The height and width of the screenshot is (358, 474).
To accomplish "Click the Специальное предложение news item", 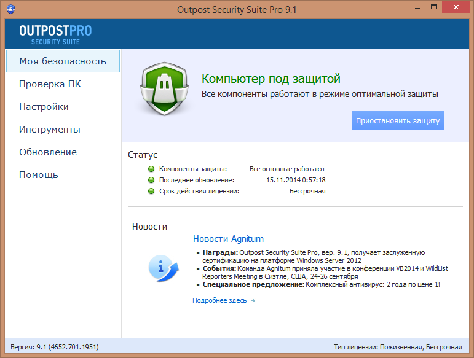I will (x=322, y=285).
